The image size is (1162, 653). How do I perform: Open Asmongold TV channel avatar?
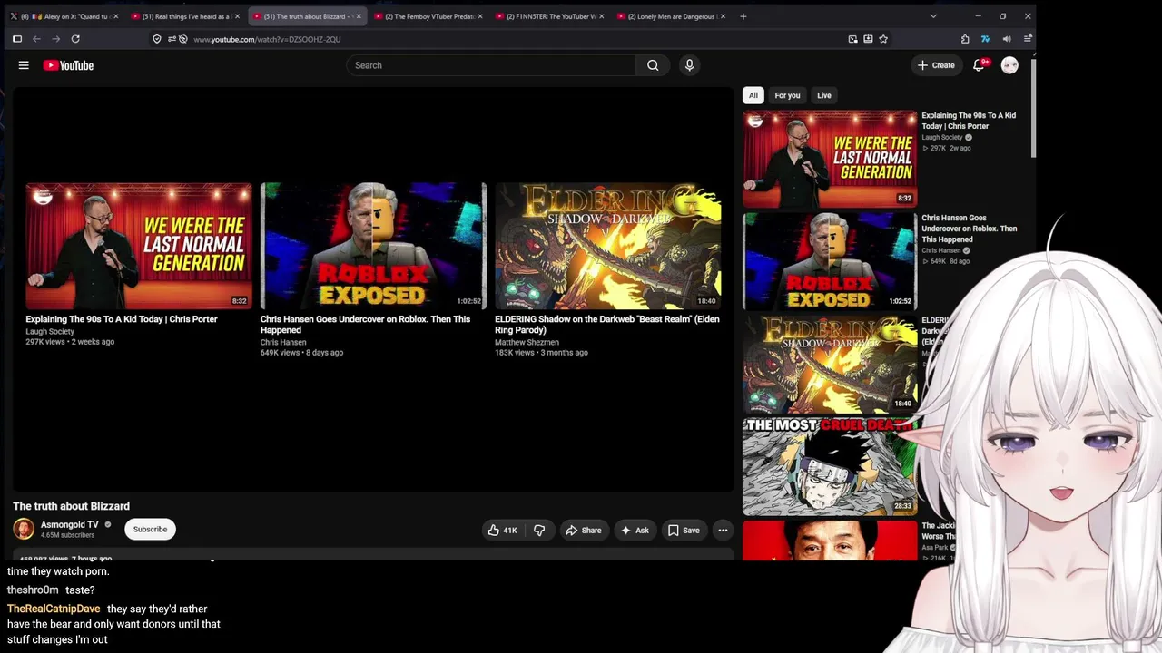tap(24, 529)
